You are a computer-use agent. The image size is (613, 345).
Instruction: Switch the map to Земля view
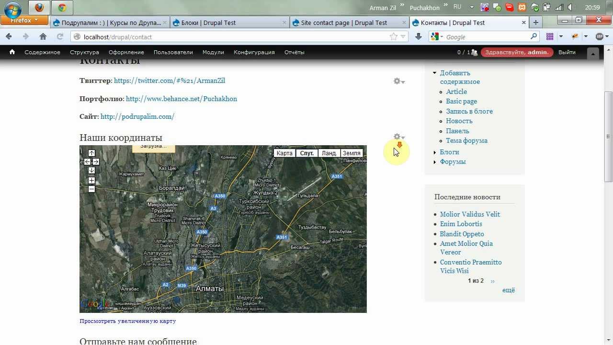point(352,153)
